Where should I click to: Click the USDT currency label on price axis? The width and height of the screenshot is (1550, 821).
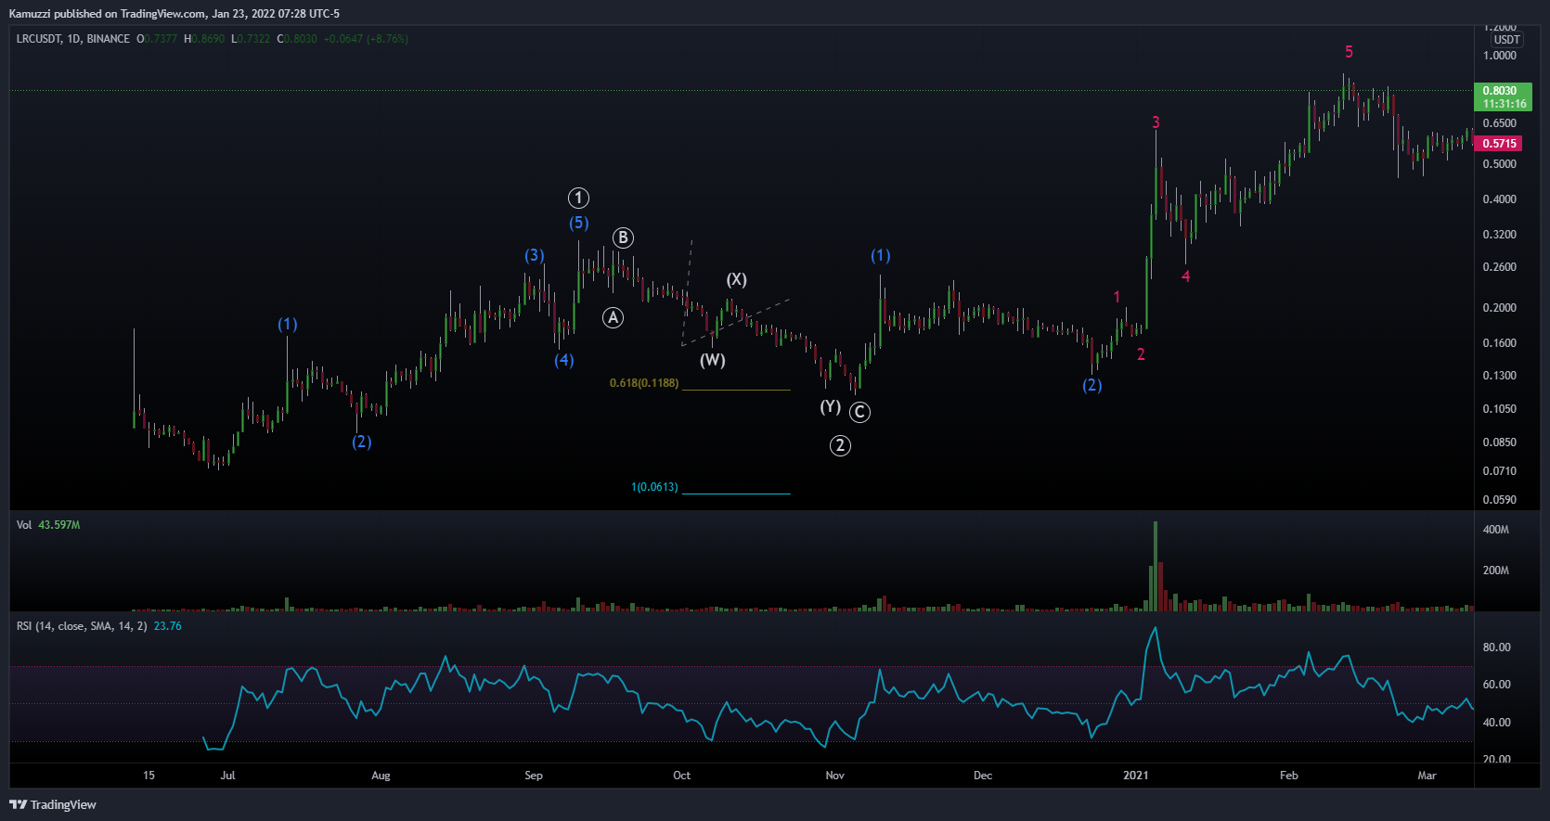[x=1506, y=40]
